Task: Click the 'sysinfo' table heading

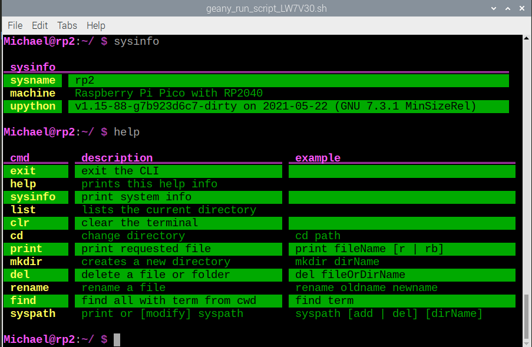Action: (32, 67)
